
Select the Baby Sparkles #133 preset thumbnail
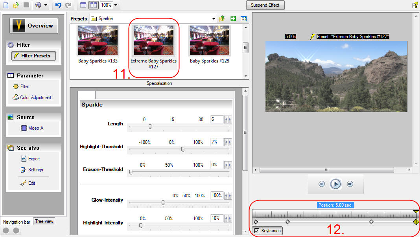(98, 40)
